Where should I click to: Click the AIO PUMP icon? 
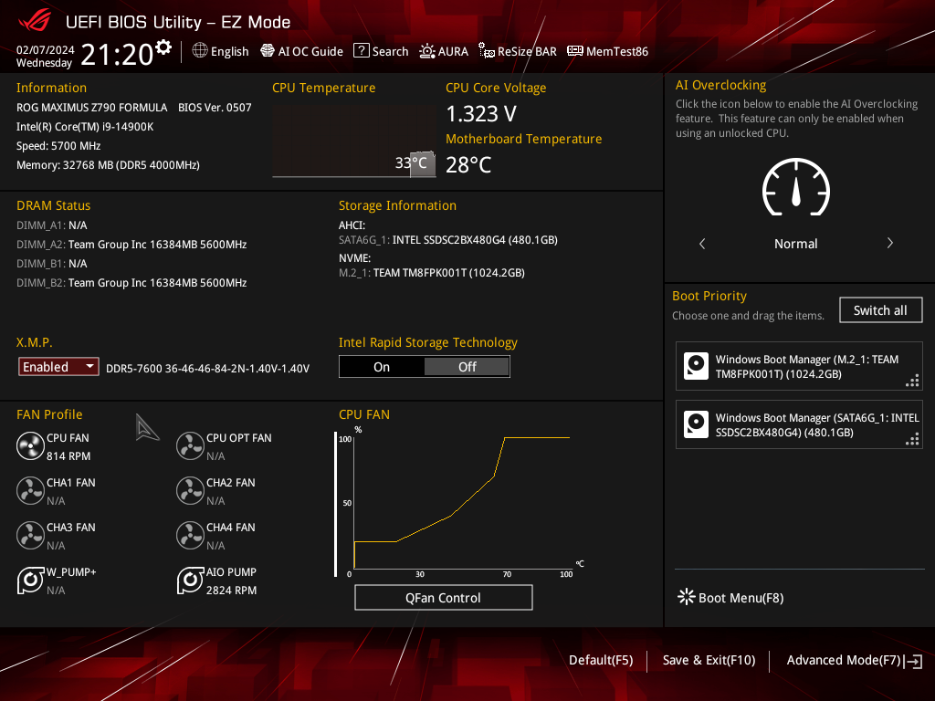(x=190, y=581)
